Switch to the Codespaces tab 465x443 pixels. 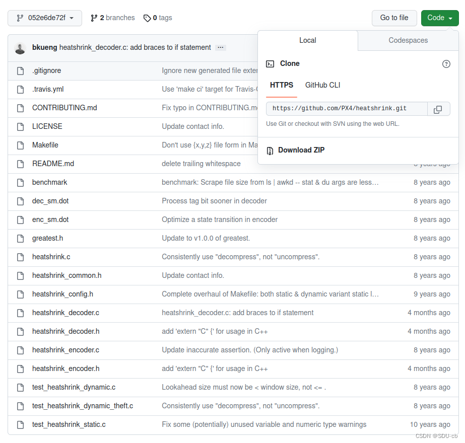click(408, 40)
